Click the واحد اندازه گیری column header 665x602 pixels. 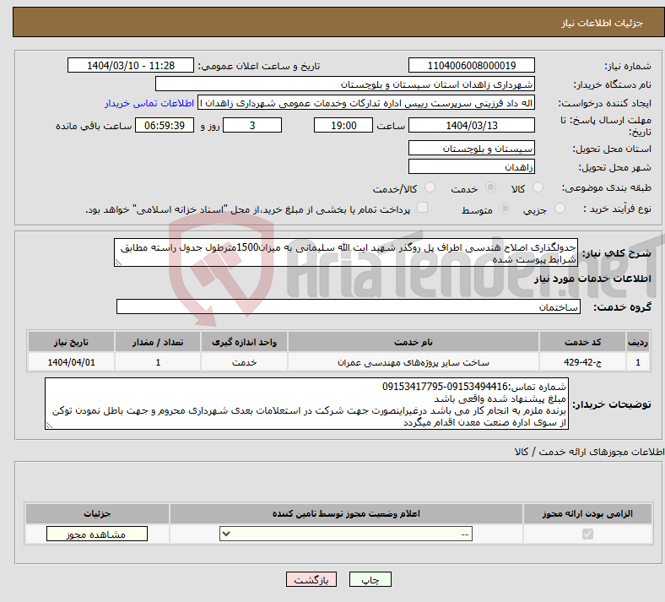[x=244, y=342]
